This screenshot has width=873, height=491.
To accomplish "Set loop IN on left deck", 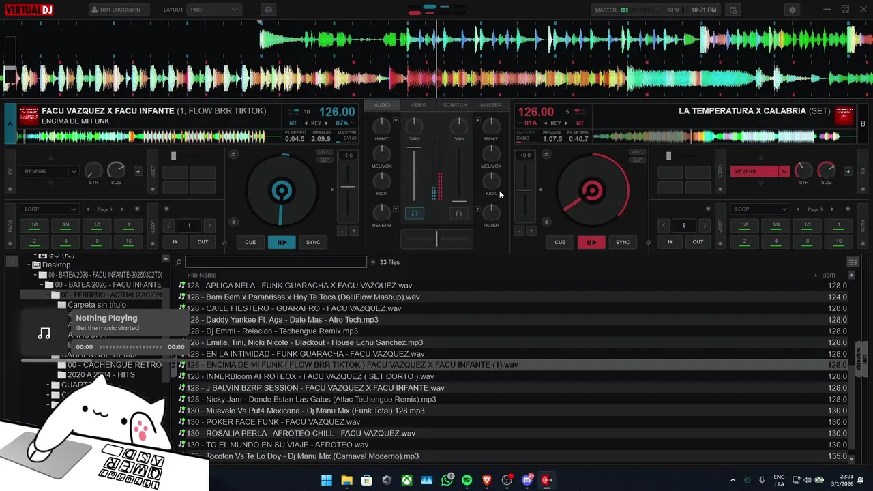I will click(175, 242).
